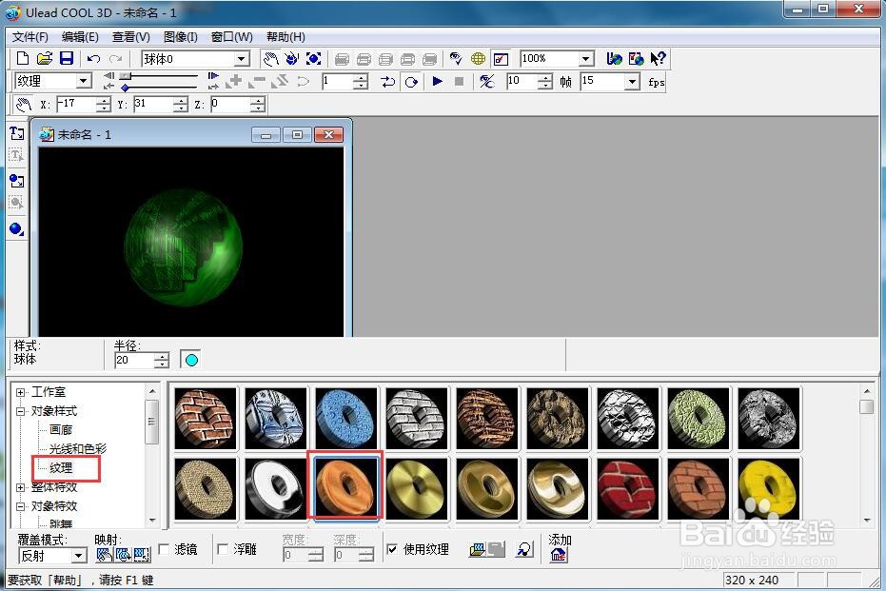Click the Add to gallery house icon
The image size is (886, 591).
click(x=559, y=555)
